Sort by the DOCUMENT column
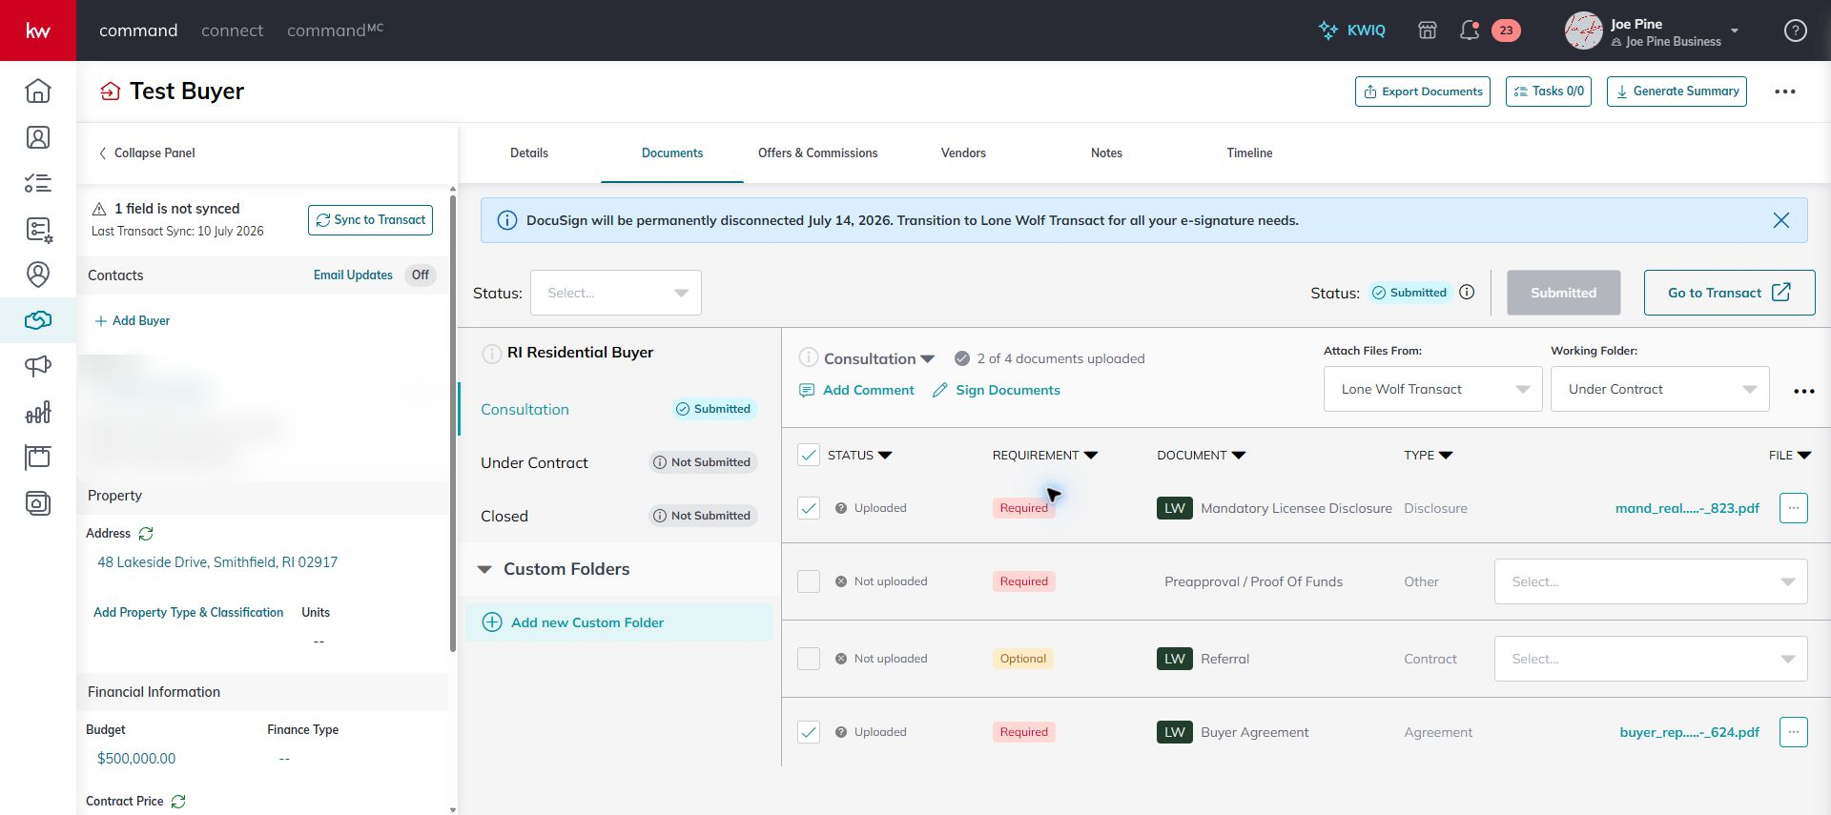This screenshot has height=815, width=1831. click(x=1201, y=456)
